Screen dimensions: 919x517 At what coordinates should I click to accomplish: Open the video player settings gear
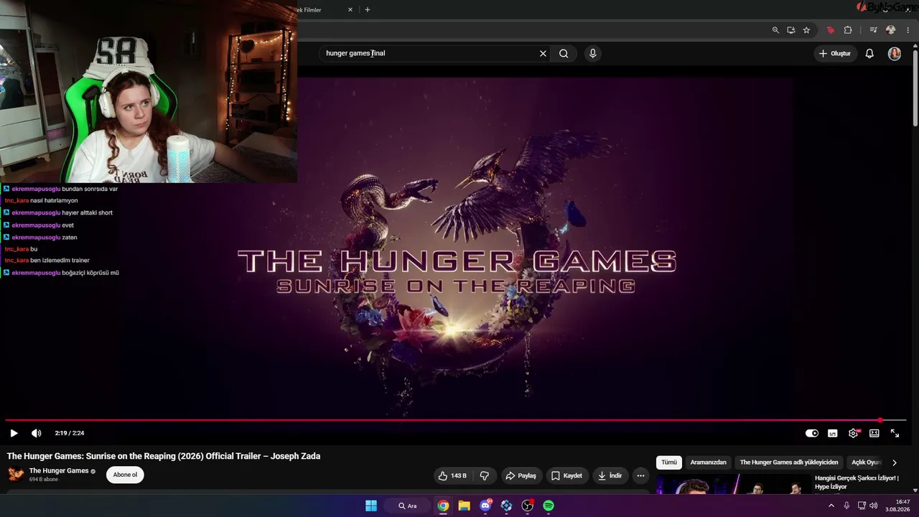pyautogui.click(x=853, y=433)
